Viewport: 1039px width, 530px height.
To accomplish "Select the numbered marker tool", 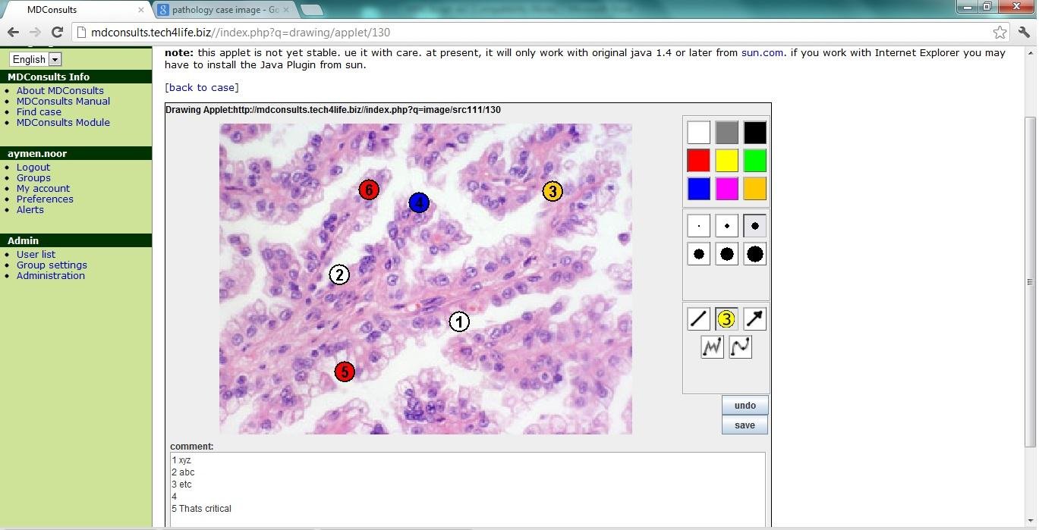I will click(x=726, y=319).
